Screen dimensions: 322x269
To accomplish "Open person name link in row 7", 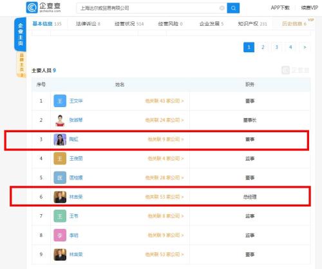I will pos(74,216).
